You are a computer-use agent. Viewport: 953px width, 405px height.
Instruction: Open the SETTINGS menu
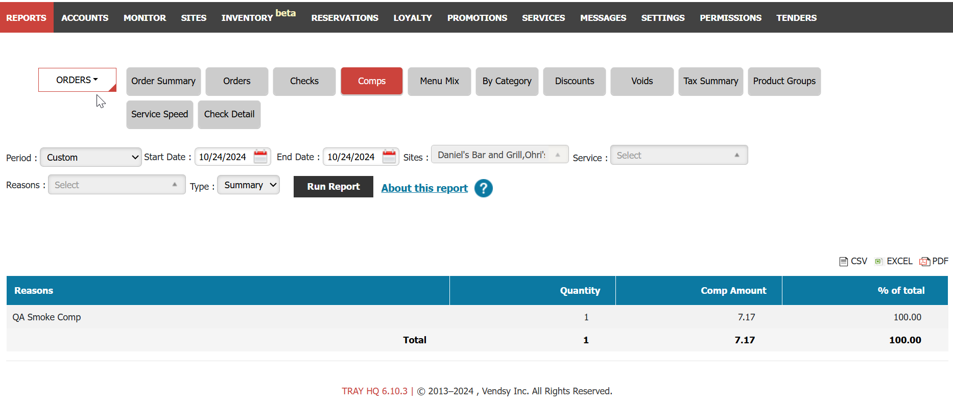click(663, 18)
